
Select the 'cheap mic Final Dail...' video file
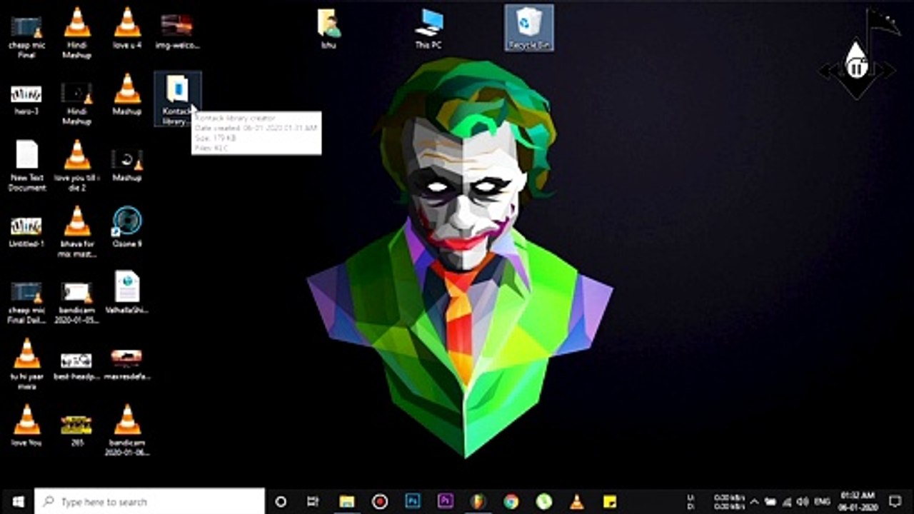click(26, 301)
